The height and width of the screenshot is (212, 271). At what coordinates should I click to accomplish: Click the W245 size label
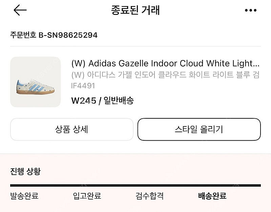(84, 100)
